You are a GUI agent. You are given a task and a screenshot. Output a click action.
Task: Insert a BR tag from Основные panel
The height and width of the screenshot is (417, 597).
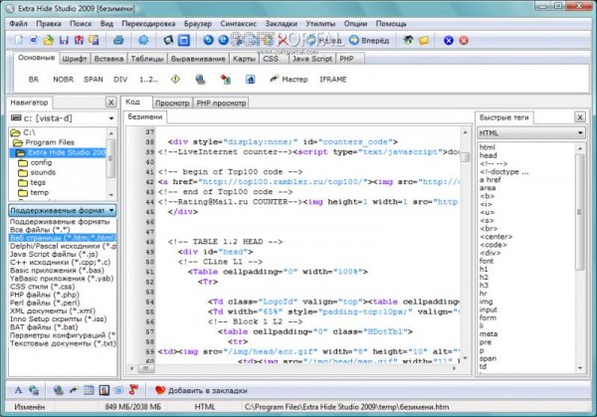tap(34, 78)
